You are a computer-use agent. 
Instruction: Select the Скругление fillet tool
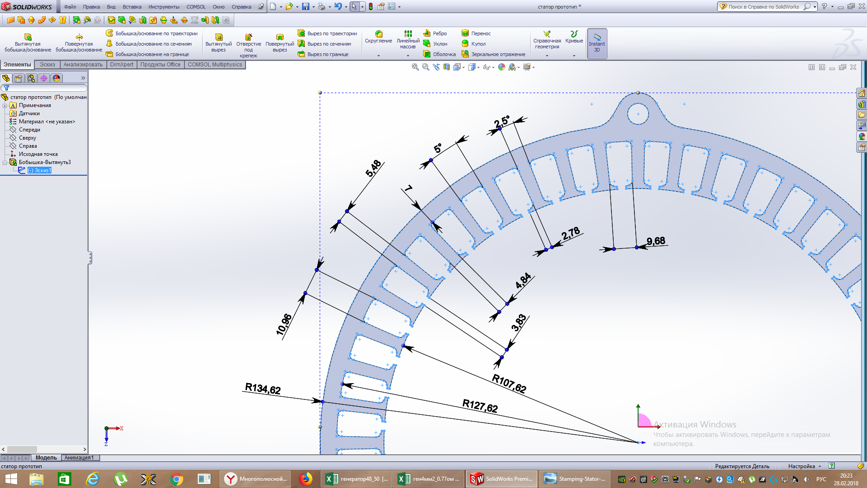pyautogui.click(x=378, y=37)
